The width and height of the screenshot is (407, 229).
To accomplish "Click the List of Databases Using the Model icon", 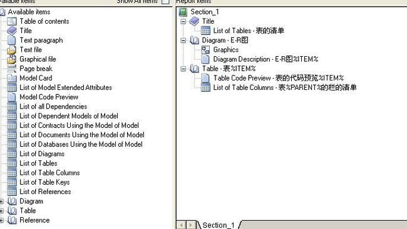I will tap(12, 144).
